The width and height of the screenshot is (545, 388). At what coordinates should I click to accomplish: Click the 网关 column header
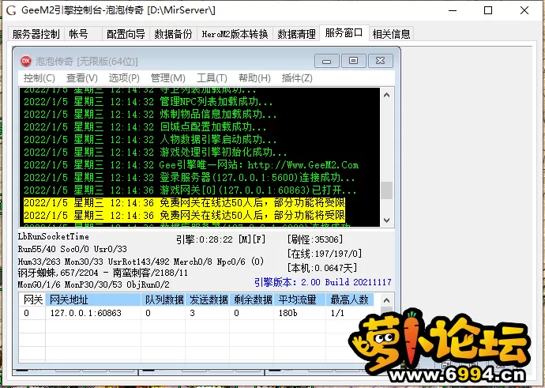32,299
